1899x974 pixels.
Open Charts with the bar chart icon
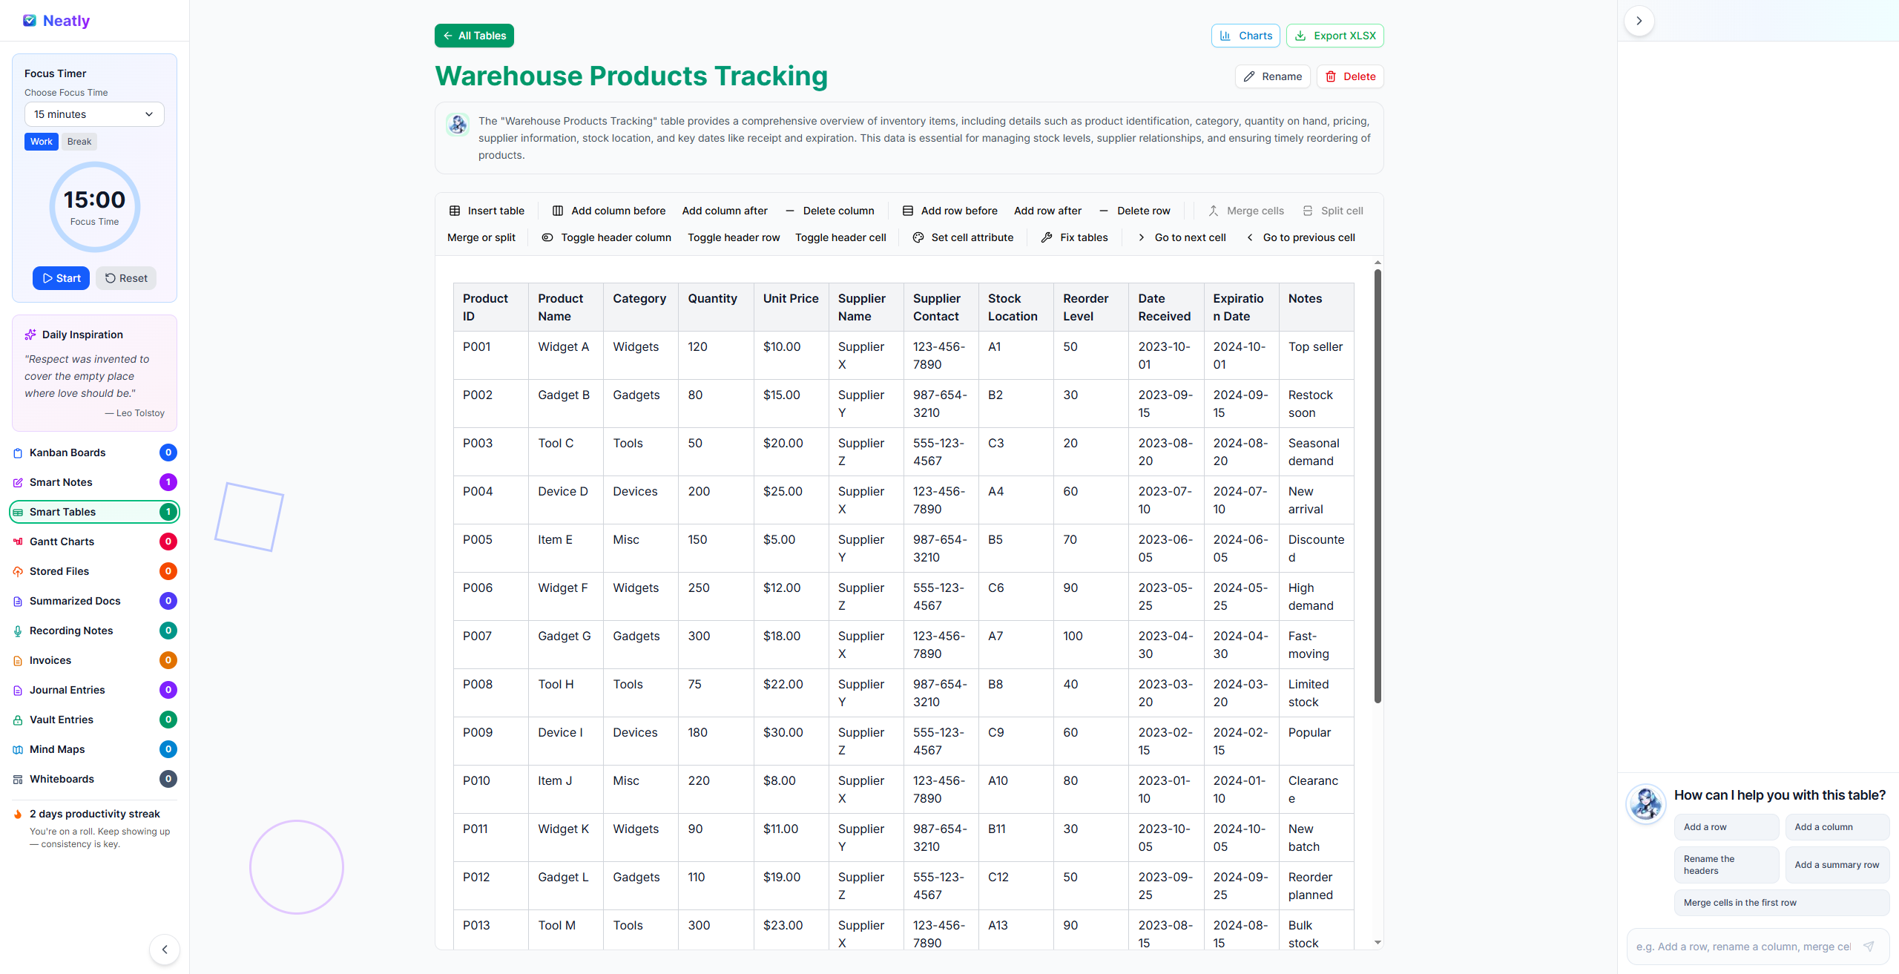(1245, 36)
